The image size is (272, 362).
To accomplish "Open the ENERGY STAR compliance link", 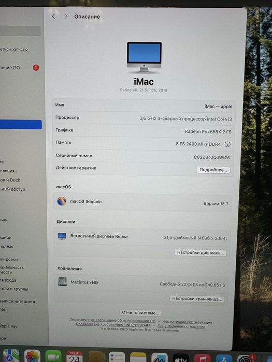I will [x=113, y=324].
